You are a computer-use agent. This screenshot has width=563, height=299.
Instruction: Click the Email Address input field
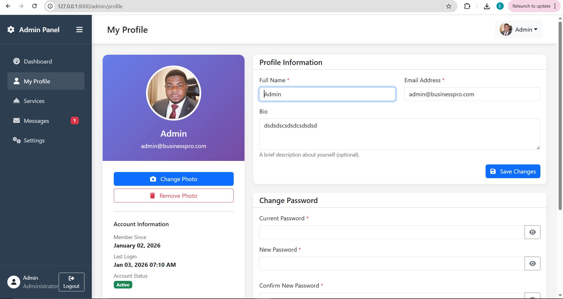[472, 94]
